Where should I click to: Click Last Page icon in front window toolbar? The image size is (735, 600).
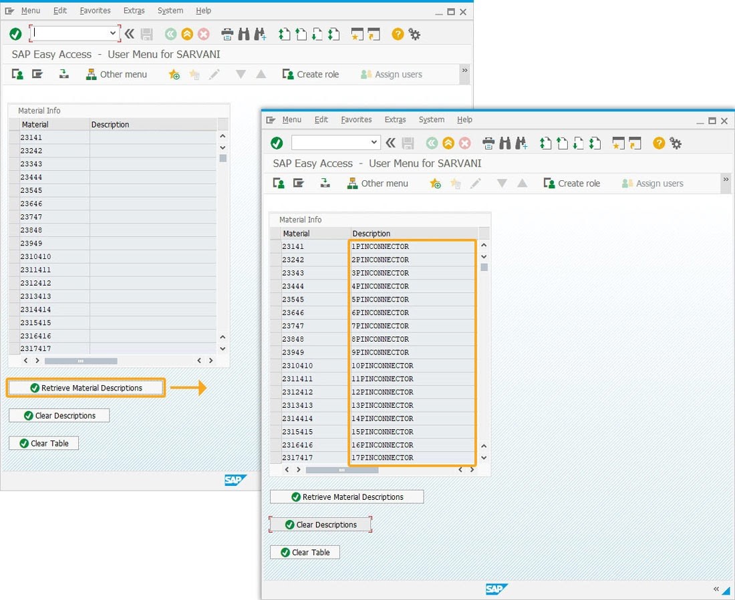[595, 143]
